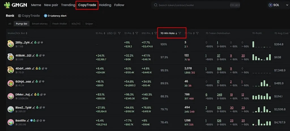Screen dimensions: 290x131
Task: Sort the table by 30D PnL
Action: 152,33
